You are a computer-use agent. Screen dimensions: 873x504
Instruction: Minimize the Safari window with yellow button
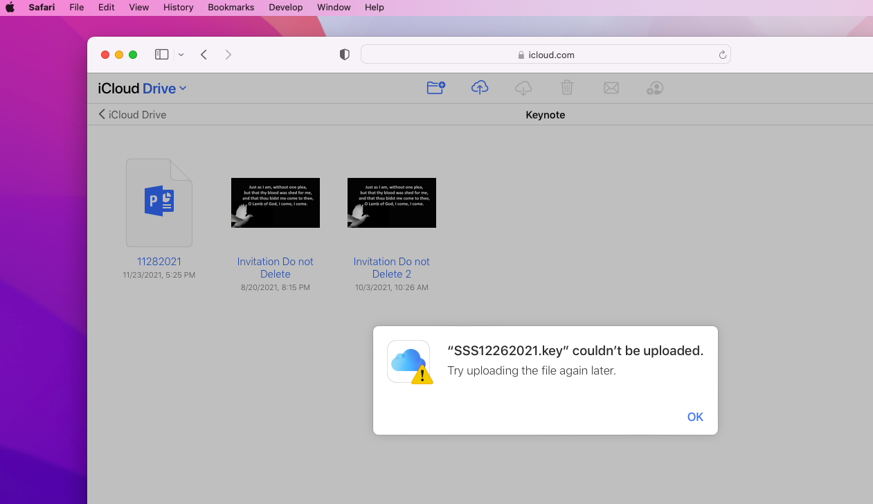(x=119, y=55)
